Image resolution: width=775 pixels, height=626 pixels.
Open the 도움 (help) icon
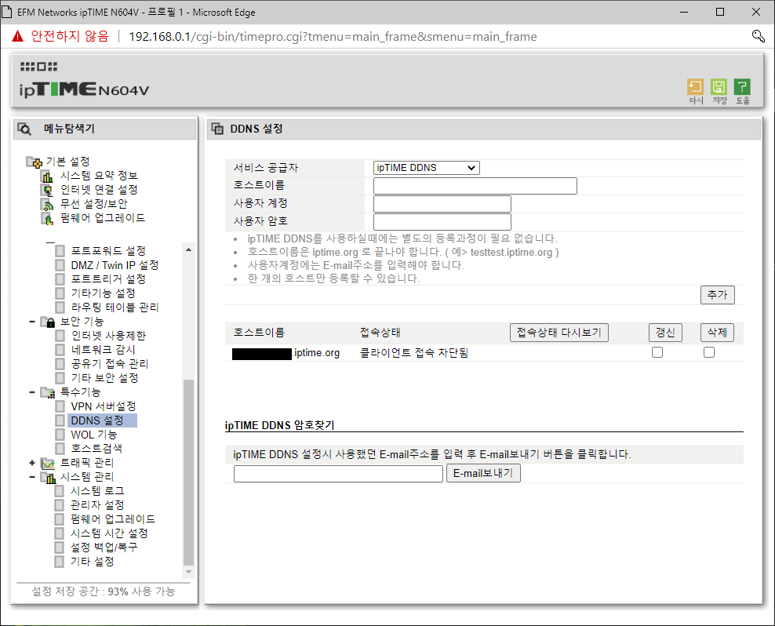tap(742, 87)
